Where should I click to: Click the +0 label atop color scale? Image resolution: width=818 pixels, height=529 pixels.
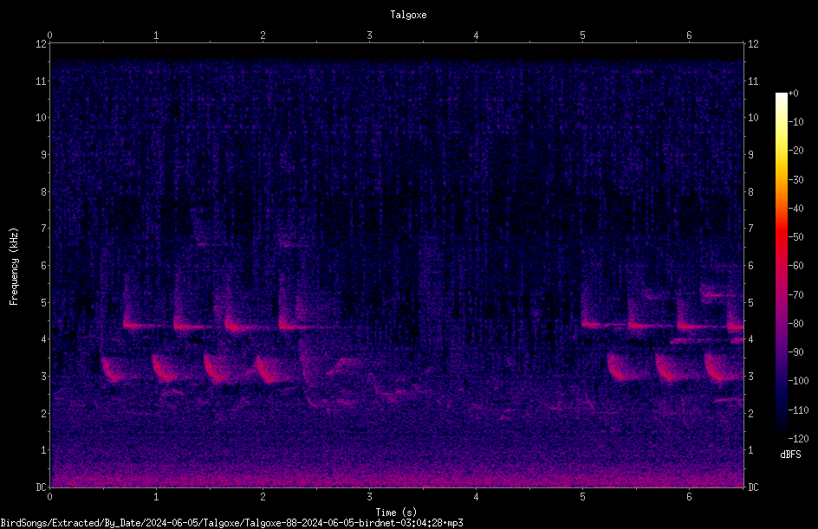794,94
